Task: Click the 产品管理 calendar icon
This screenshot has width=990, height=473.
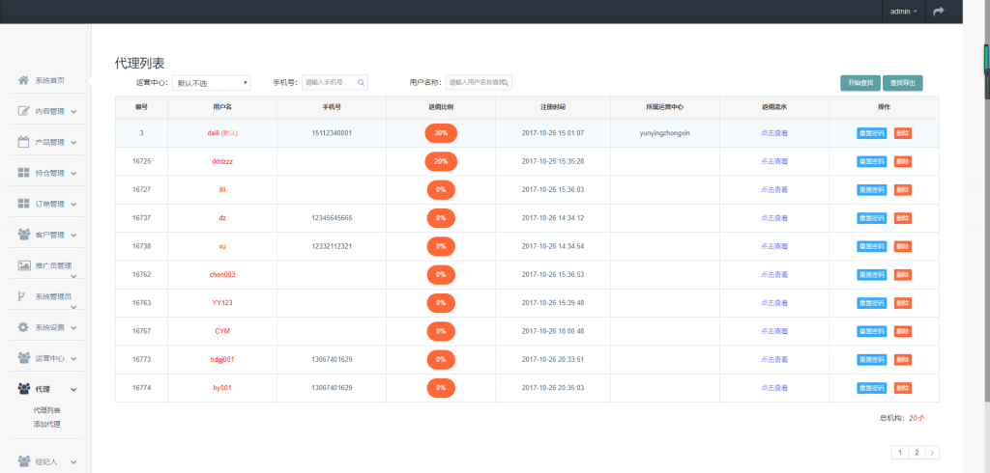Action: point(24,142)
